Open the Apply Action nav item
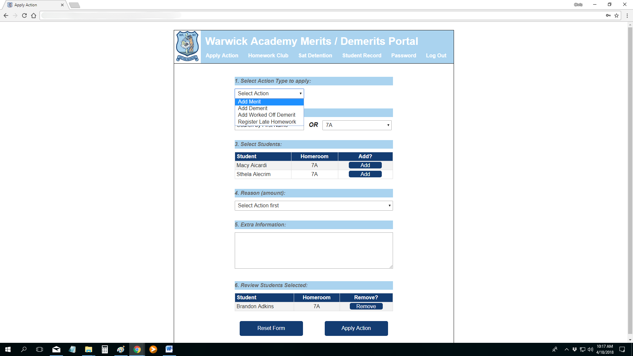The width and height of the screenshot is (633, 356). click(222, 55)
